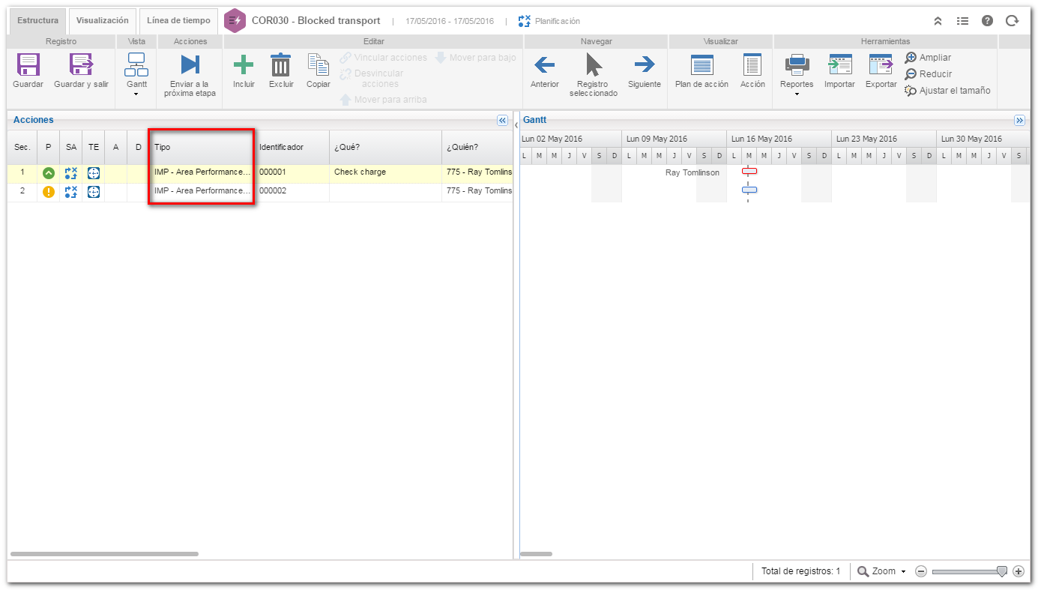Click Lun 16 May 2016 week header
1038x590 pixels.
point(779,139)
